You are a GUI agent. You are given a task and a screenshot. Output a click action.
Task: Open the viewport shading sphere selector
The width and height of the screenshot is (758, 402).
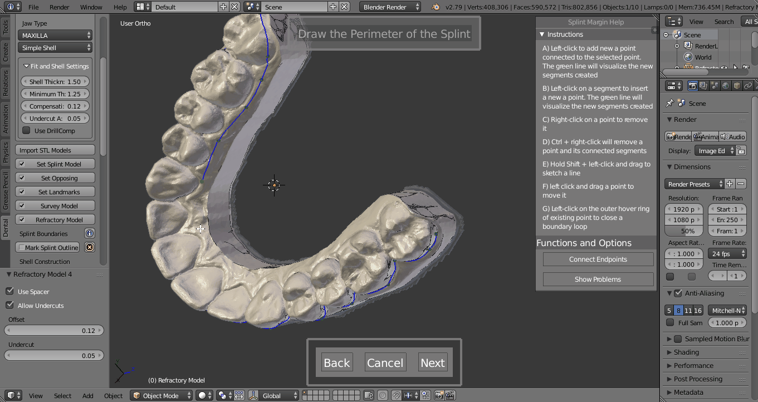pos(205,395)
